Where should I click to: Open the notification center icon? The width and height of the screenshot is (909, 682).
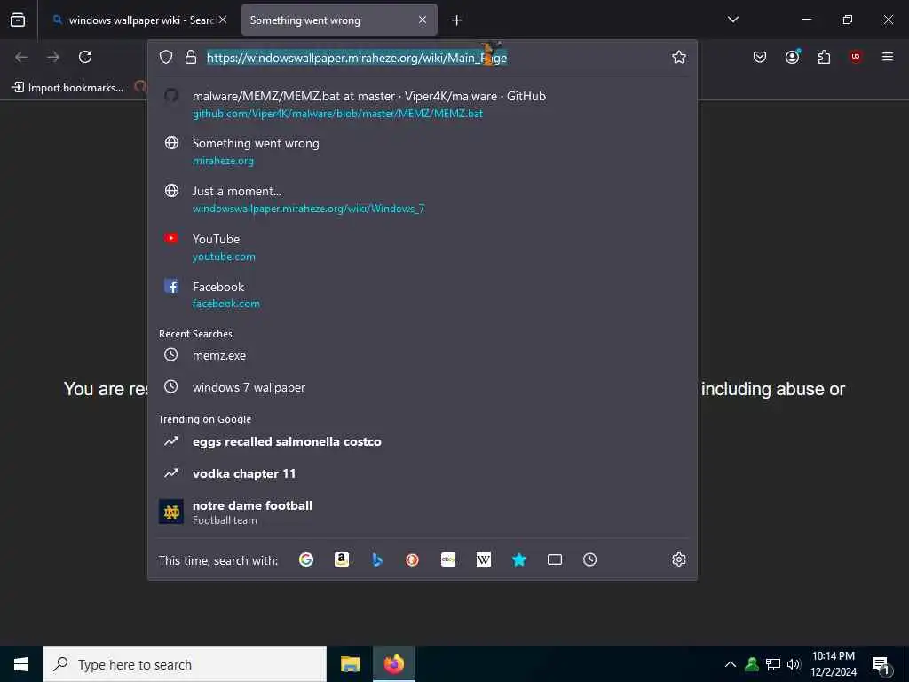click(x=881, y=664)
